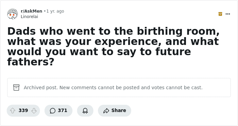Open comments via the speech bubble icon
Screen dimensions: 238x126
point(52,110)
